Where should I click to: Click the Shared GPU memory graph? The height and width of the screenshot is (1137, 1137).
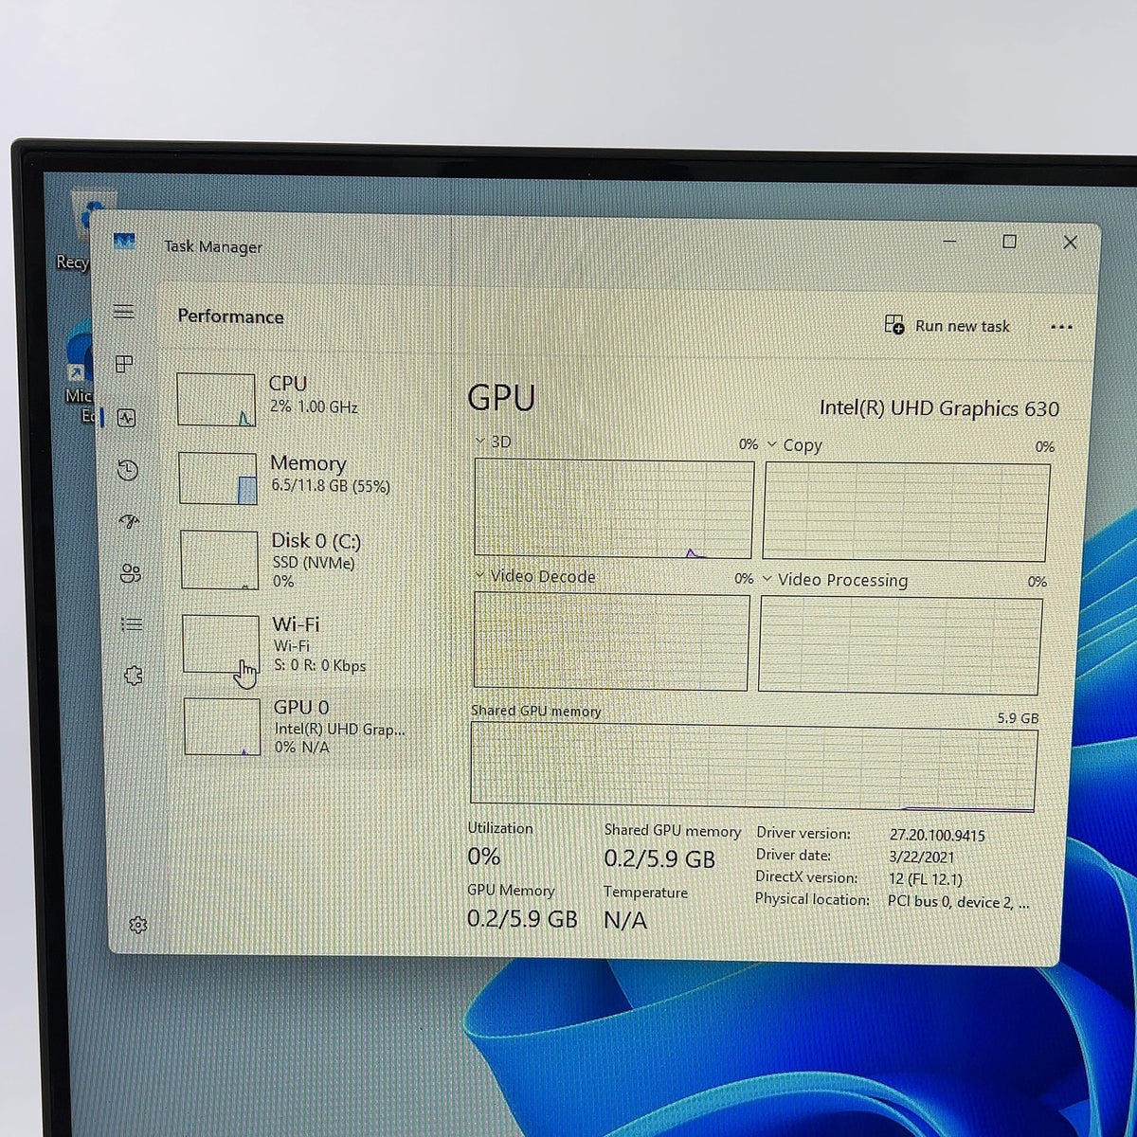[x=753, y=767]
